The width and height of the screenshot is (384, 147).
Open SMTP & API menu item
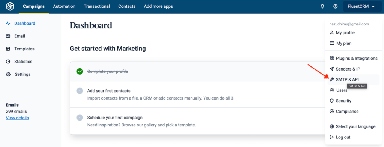348,79
